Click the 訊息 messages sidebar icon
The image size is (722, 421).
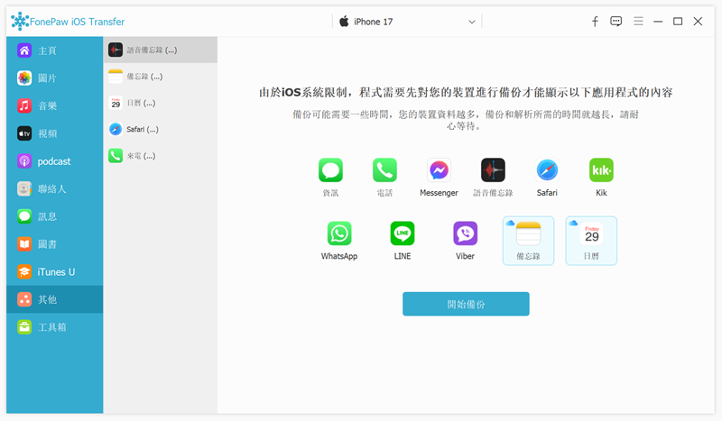coord(24,216)
